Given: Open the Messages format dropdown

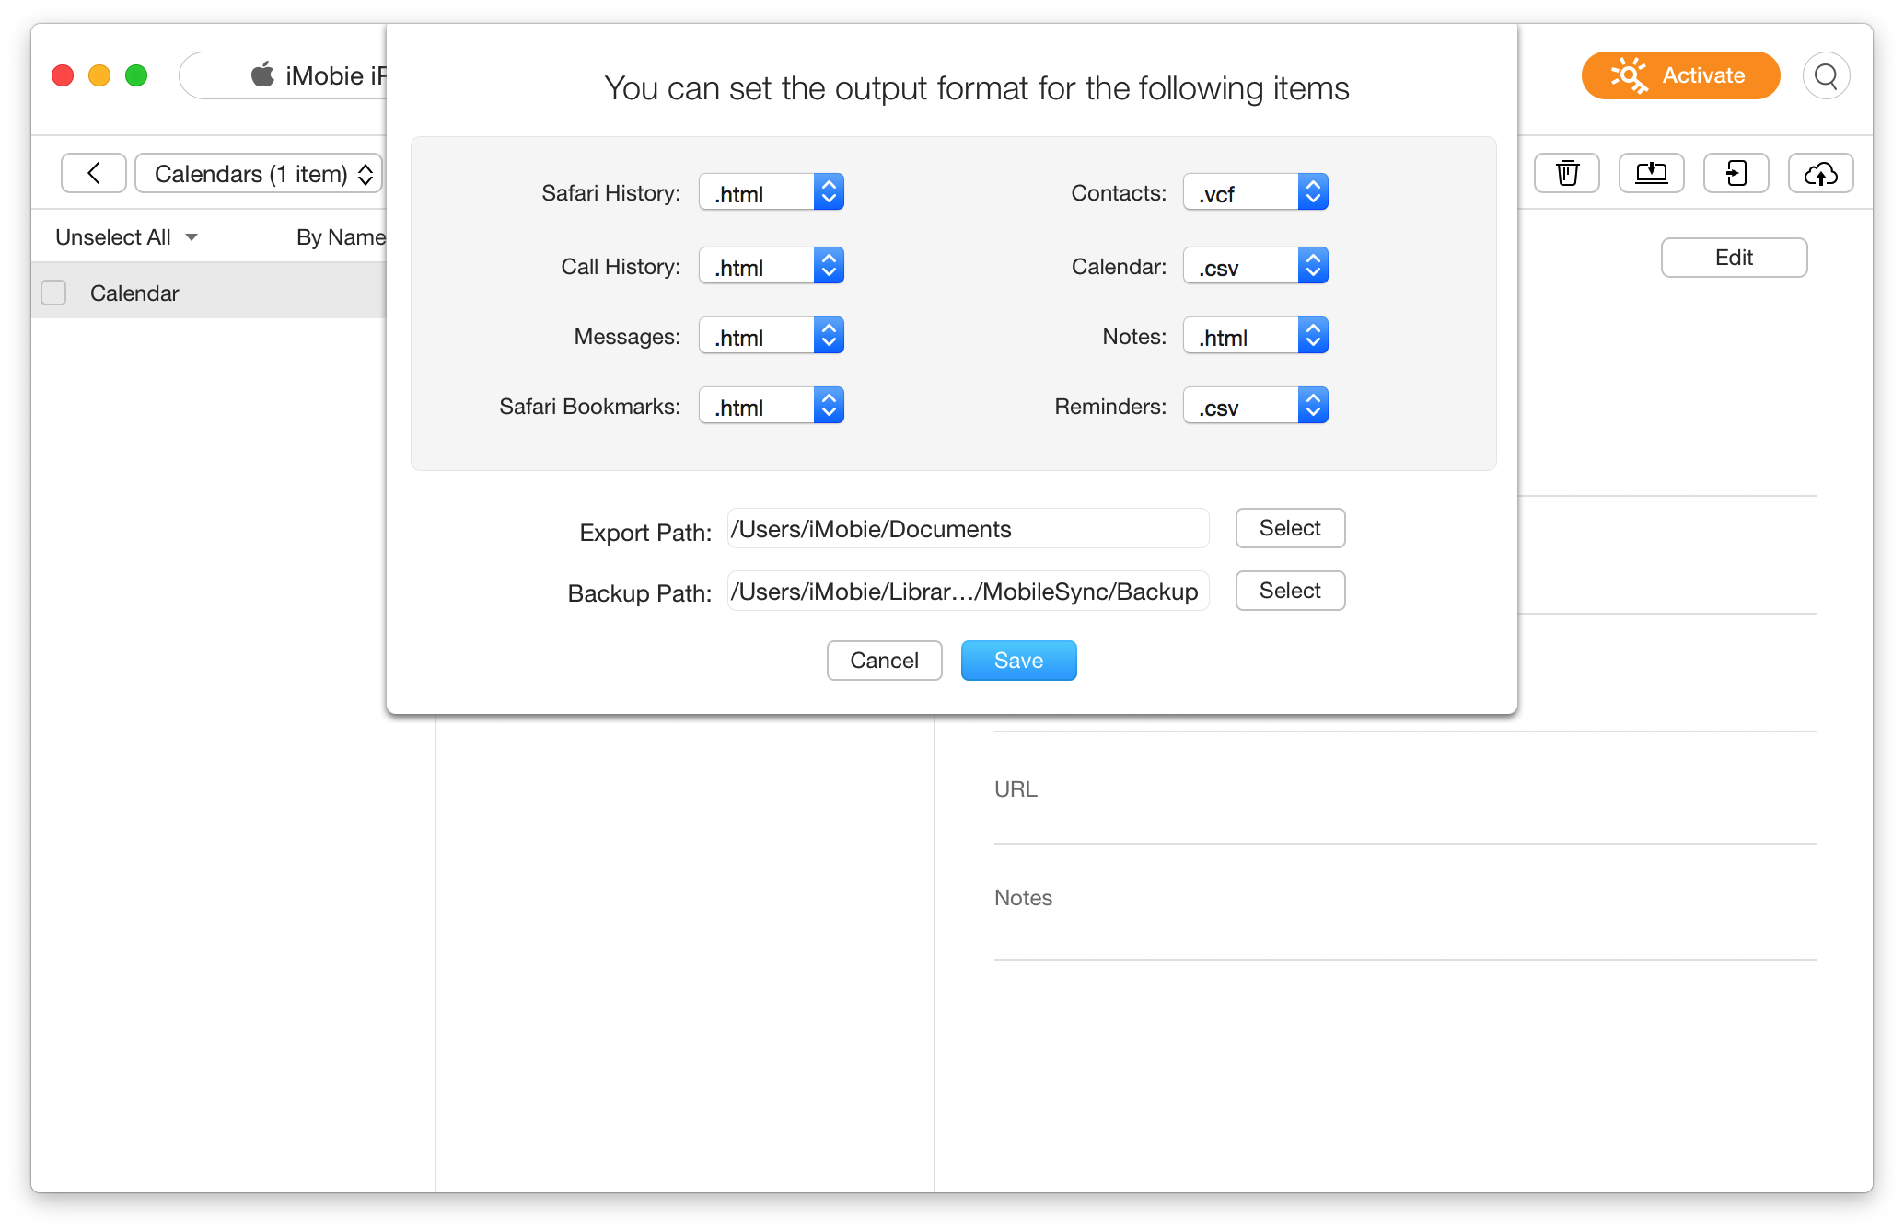Looking at the screenshot, I should [x=772, y=337].
